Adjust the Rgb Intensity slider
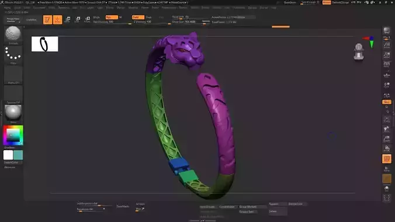This screenshot has width=395, height=222. (x=113, y=22)
